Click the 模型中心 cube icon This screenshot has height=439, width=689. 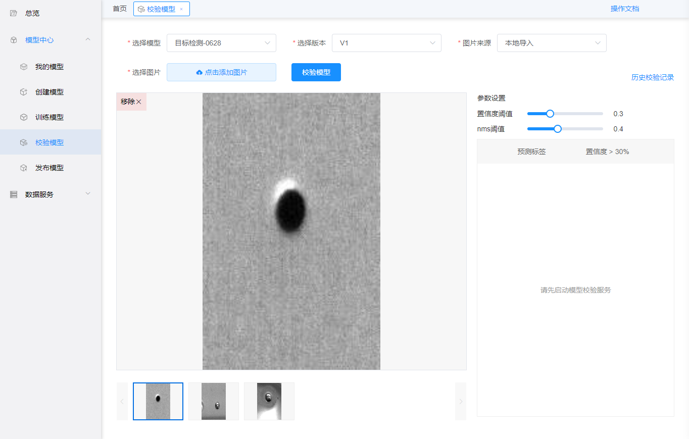pos(14,40)
